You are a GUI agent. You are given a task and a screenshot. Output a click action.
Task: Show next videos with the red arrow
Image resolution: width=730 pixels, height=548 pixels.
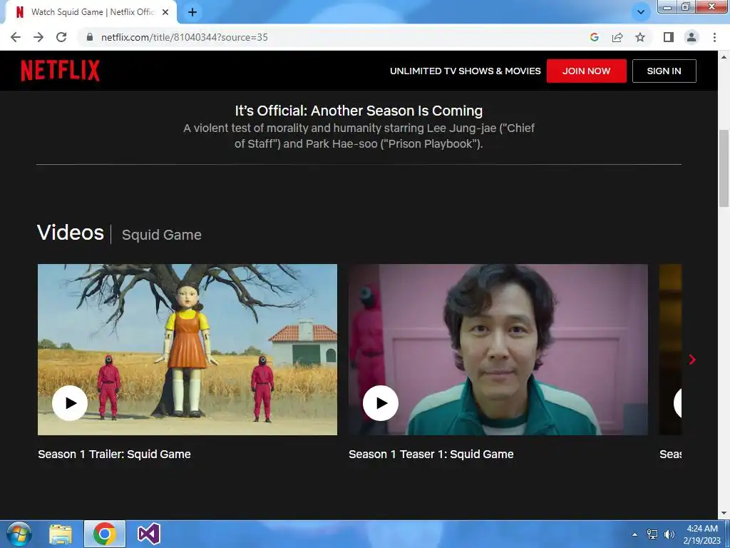tap(692, 360)
